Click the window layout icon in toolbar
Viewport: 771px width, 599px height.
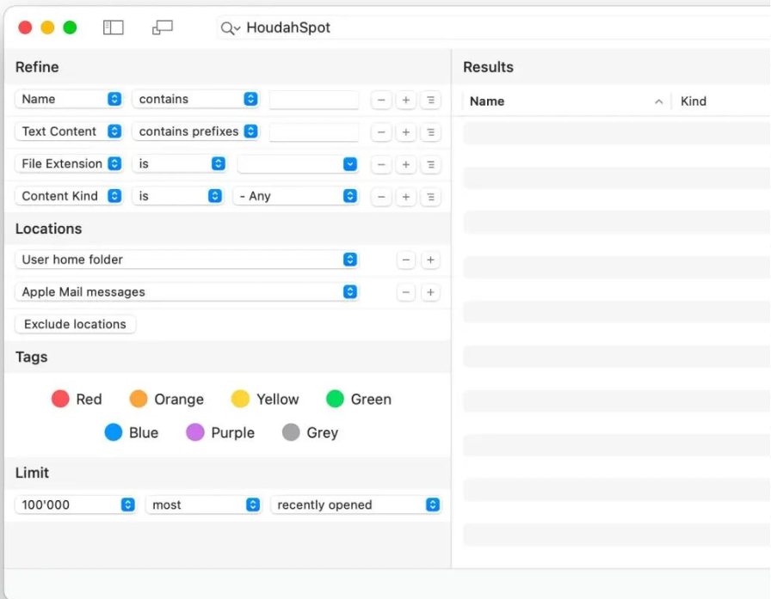(x=163, y=28)
